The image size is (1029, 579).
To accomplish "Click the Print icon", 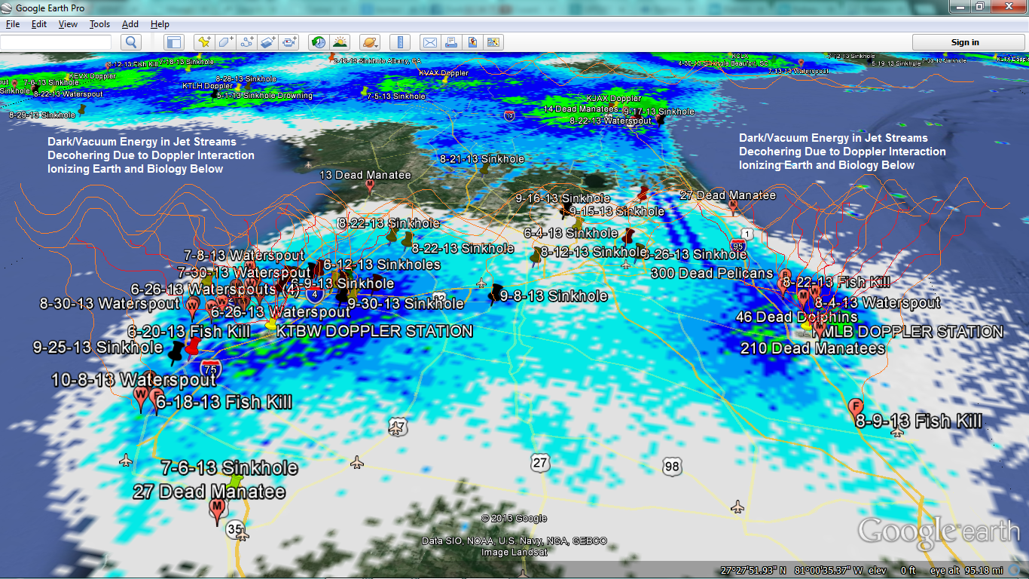I will click(450, 42).
